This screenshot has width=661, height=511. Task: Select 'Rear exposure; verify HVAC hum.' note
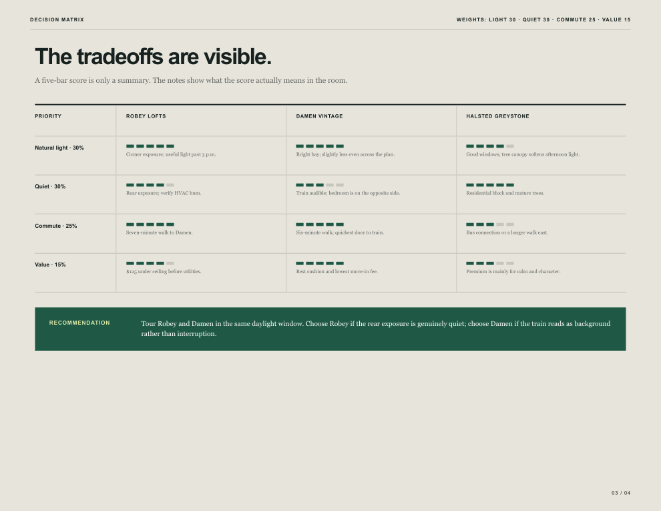pyautogui.click(x=164, y=193)
